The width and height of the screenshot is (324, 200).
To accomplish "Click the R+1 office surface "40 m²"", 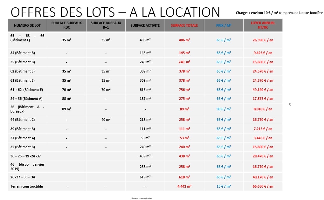I will [x=106, y=120].
